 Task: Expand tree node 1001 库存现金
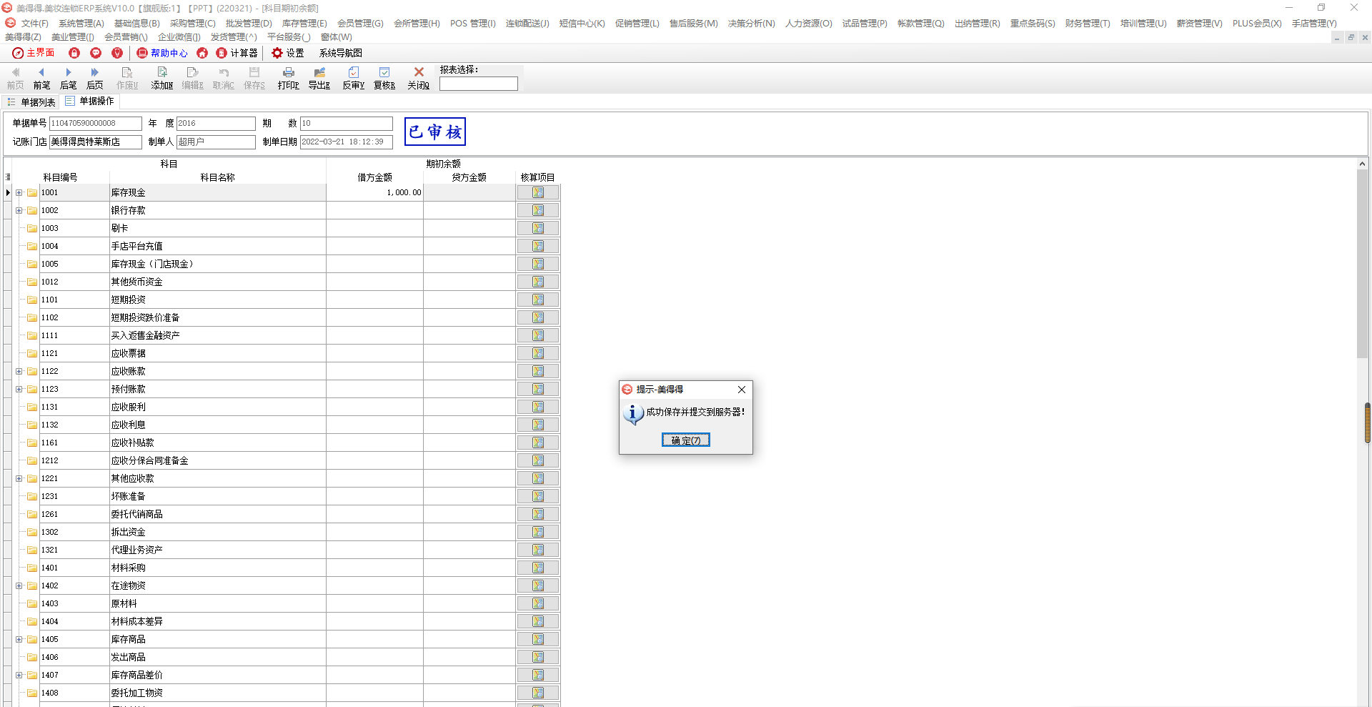pyautogui.click(x=19, y=192)
